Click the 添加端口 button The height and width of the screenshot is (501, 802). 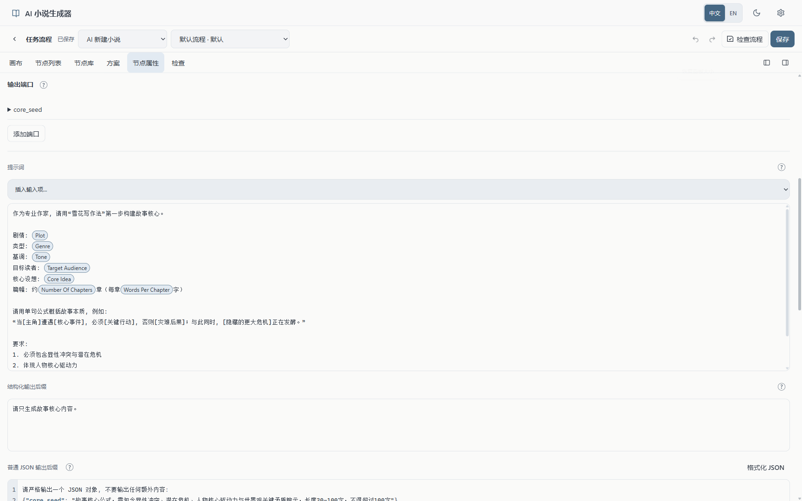pyautogui.click(x=26, y=134)
